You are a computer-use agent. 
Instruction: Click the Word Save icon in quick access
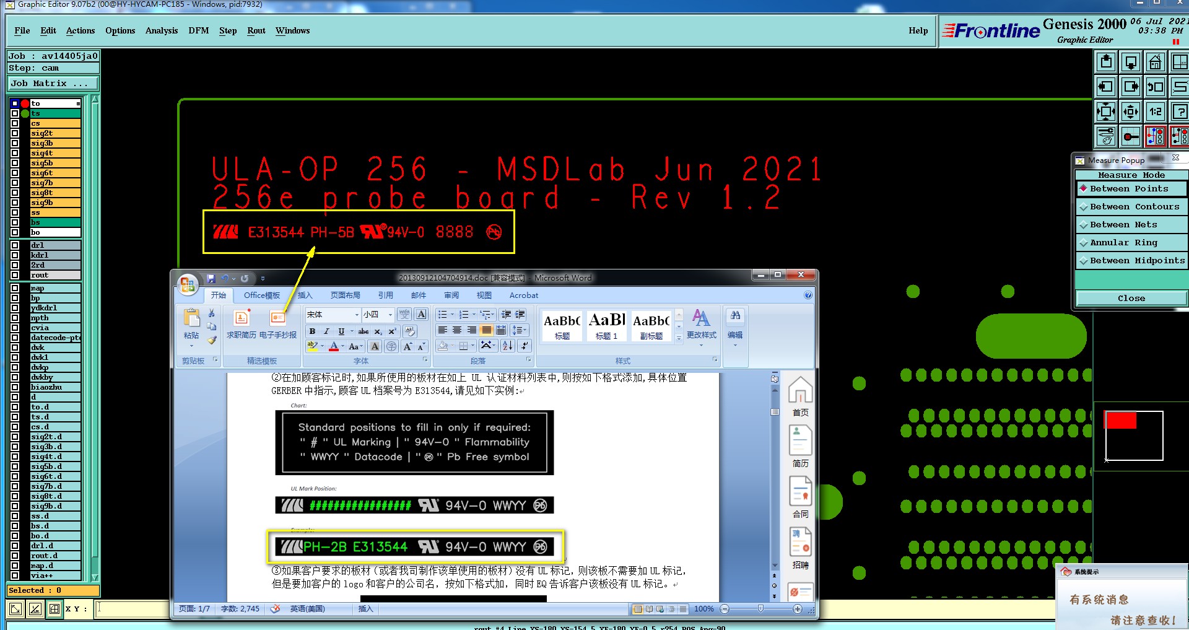(x=211, y=279)
